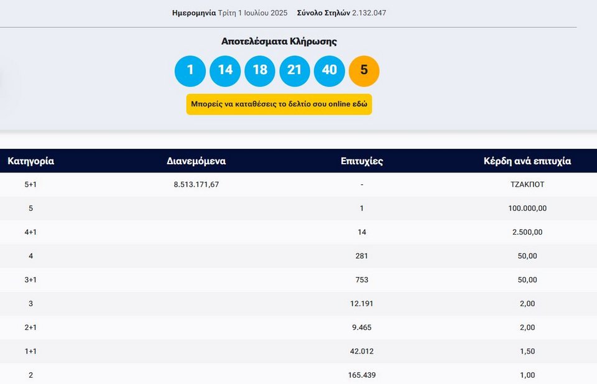Click the 1,50 winnings cell
The image size is (597, 384).
coord(527,351)
